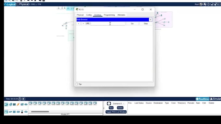This screenshot has width=221, height=124.
Task: Select the Network Devices category icon
Action: pyautogui.click(x=6, y=105)
